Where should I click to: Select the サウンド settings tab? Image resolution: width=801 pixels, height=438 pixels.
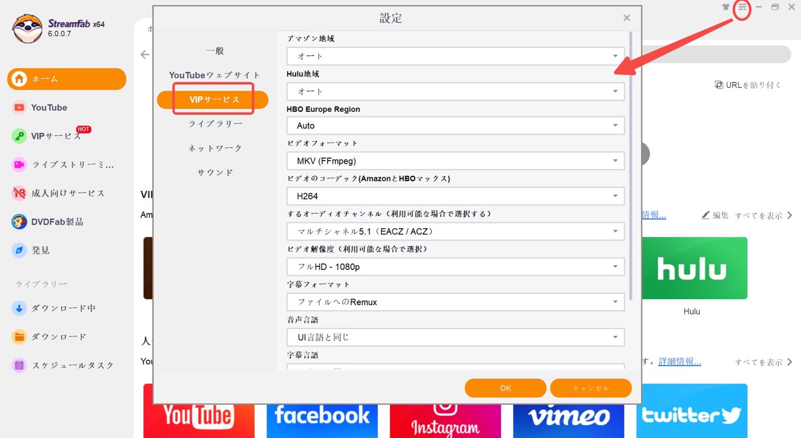click(215, 173)
